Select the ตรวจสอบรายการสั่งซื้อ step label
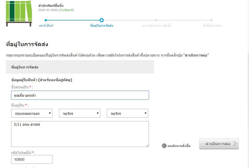This screenshot has width=249, height=168. (157, 26)
